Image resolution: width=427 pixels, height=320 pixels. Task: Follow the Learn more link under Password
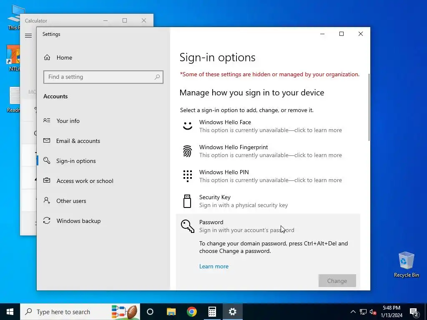click(214, 266)
